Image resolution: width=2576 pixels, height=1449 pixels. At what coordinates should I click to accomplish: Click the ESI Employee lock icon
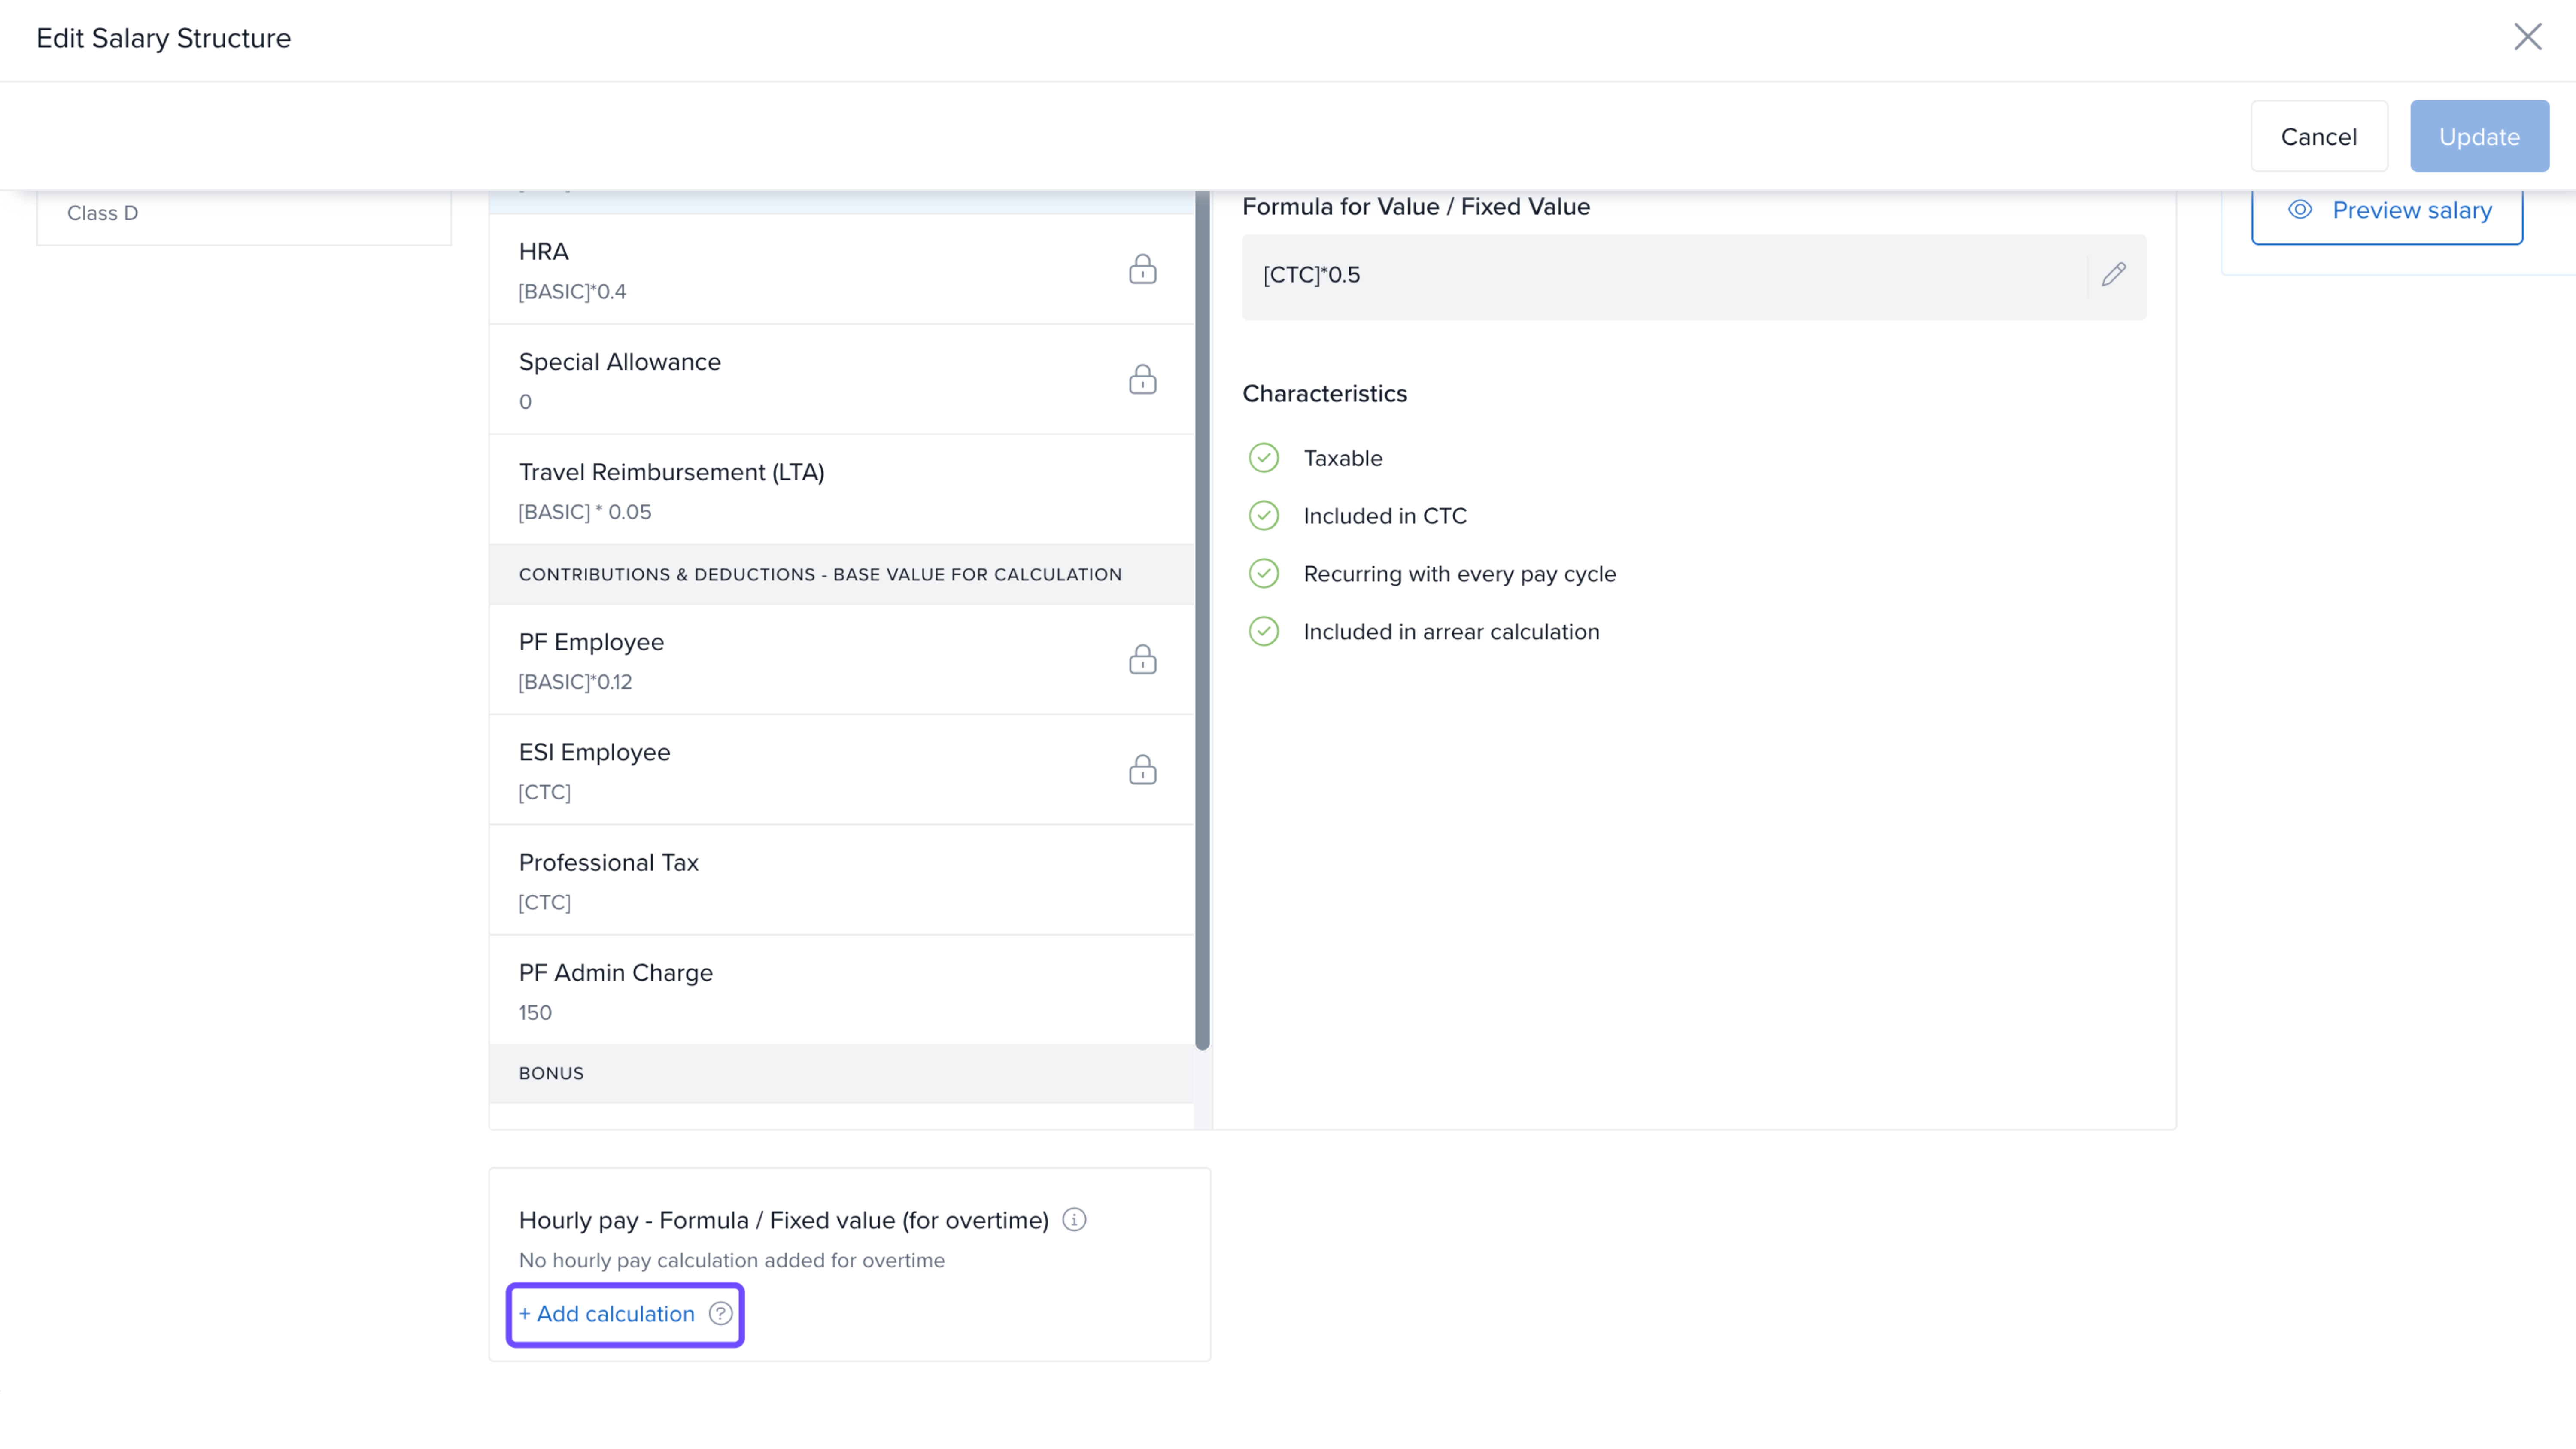coord(1142,769)
